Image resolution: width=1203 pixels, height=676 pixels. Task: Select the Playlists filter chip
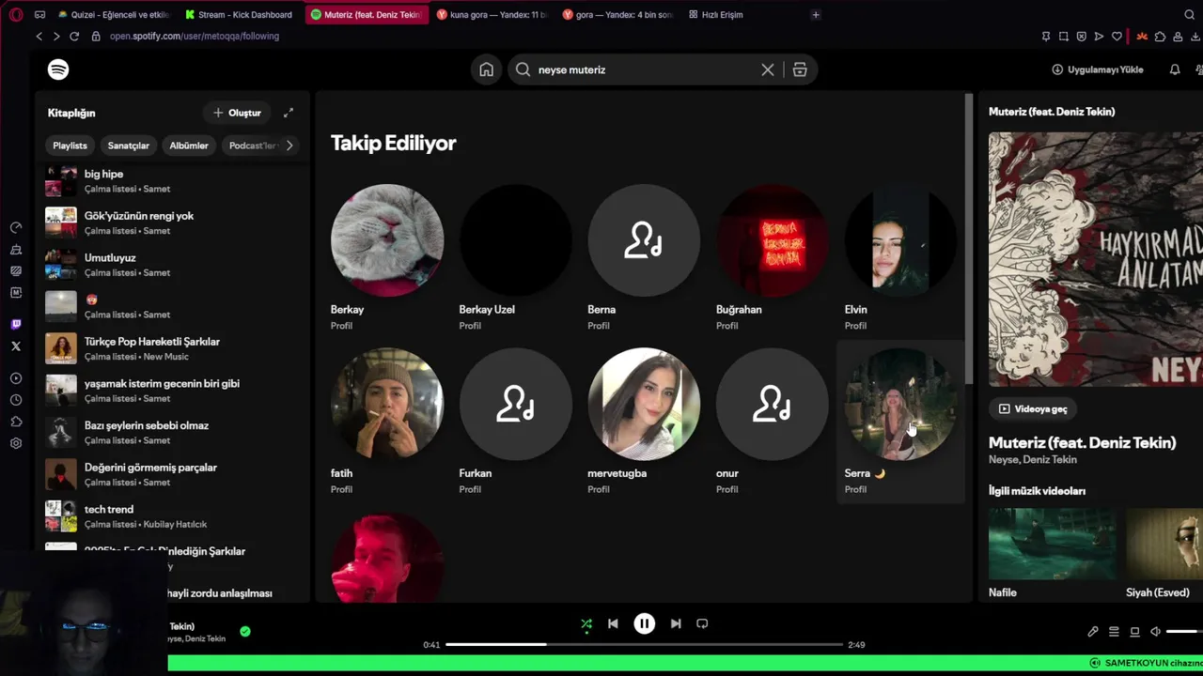point(70,146)
